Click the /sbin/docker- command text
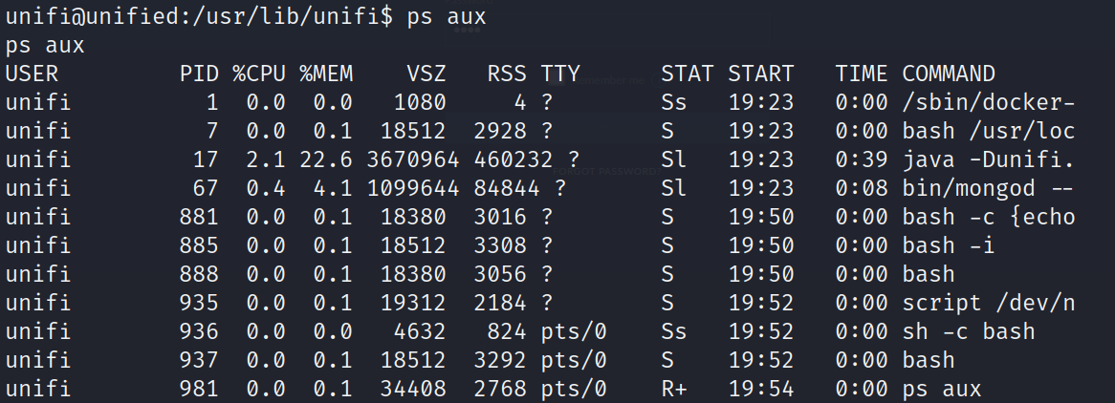 [989, 102]
